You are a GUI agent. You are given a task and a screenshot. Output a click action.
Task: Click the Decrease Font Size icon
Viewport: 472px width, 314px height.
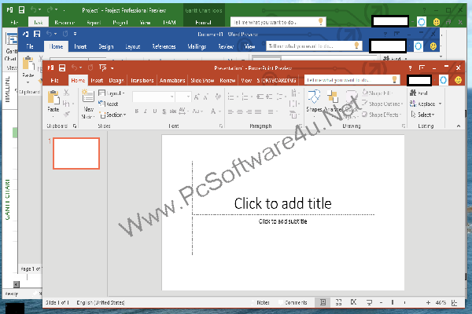click(206, 97)
